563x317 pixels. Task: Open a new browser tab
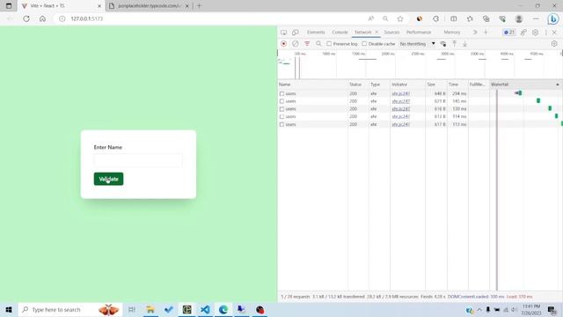coord(199,6)
